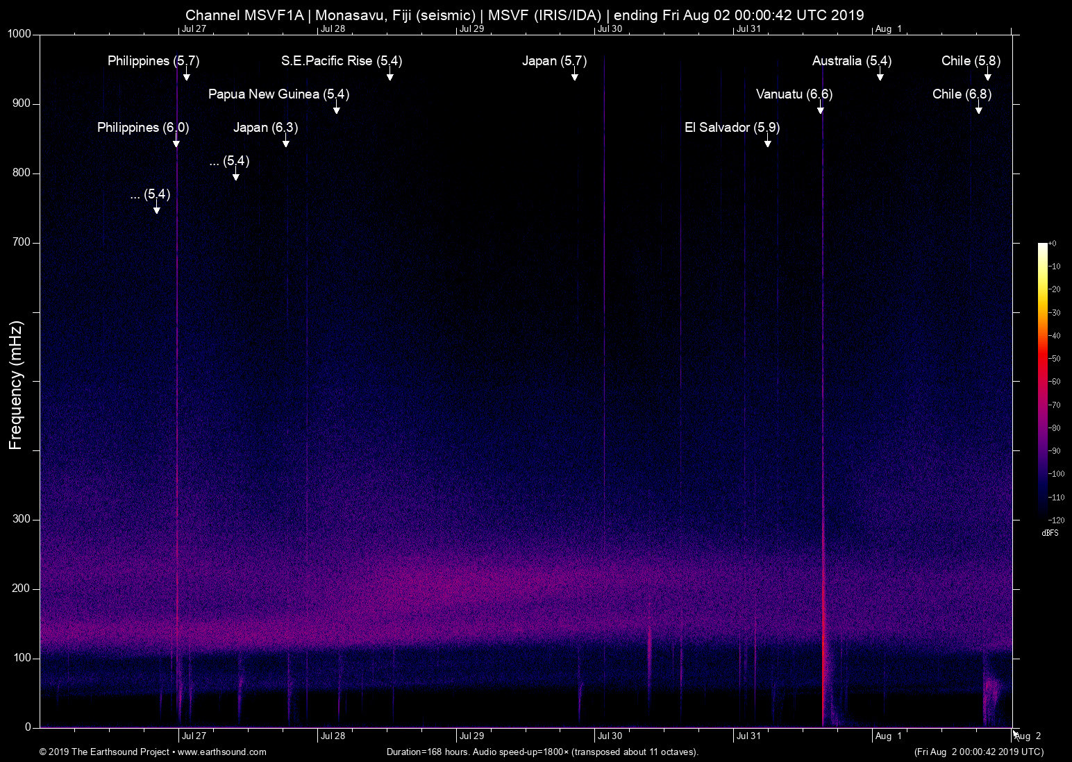Click the Jul 29 date label
The width and height of the screenshot is (1072, 762).
[x=471, y=736]
